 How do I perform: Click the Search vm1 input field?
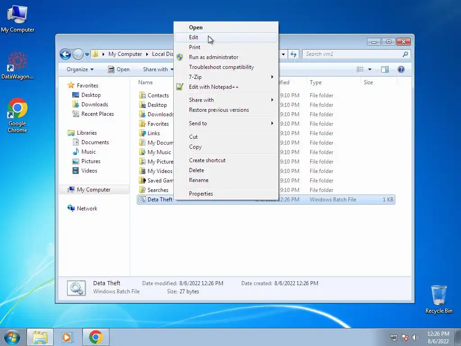(352, 54)
